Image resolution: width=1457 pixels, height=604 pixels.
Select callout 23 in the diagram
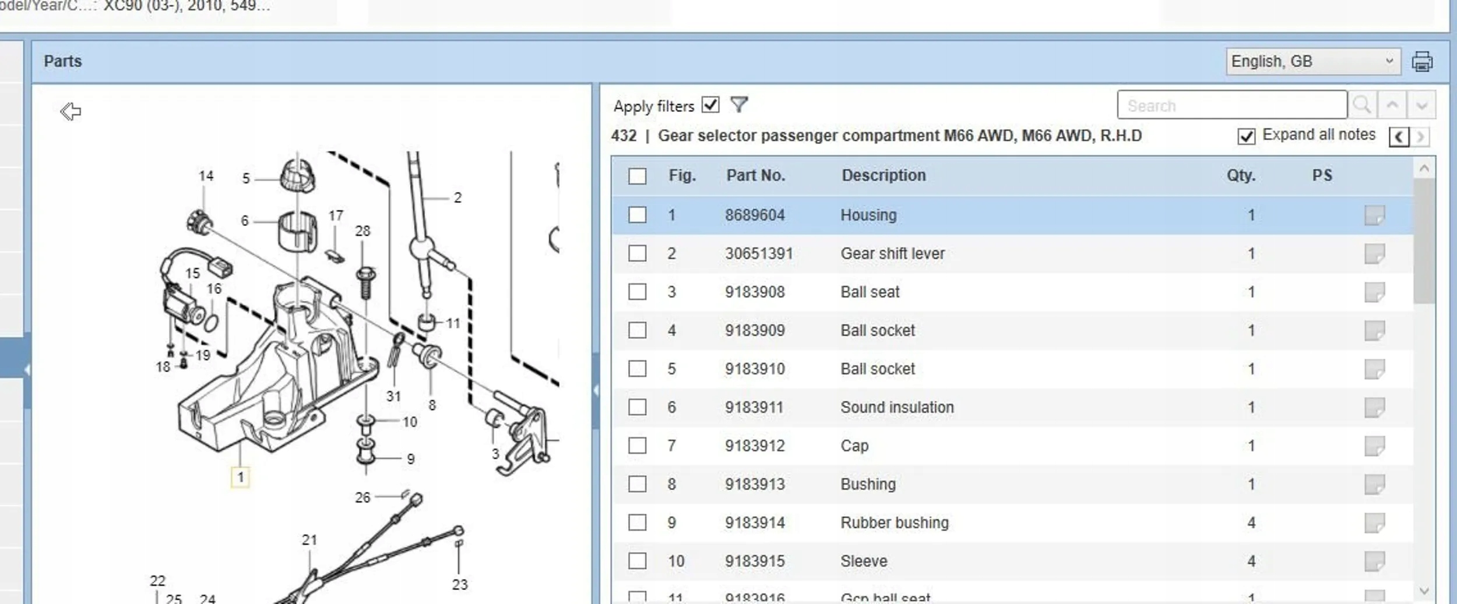[x=460, y=585]
